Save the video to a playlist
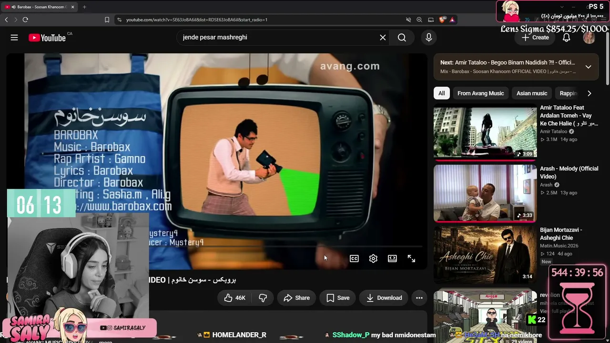 tap(338, 298)
